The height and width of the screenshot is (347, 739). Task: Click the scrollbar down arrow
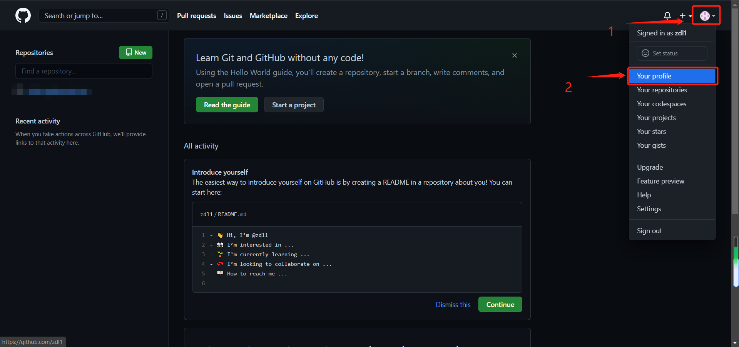click(x=735, y=343)
